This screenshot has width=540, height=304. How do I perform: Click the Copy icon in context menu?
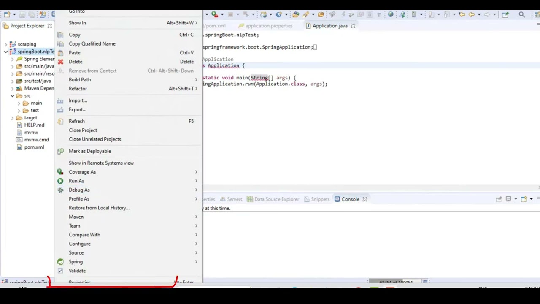(60, 35)
